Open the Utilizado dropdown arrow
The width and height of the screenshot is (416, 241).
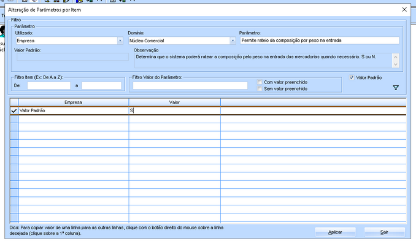click(120, 40)
